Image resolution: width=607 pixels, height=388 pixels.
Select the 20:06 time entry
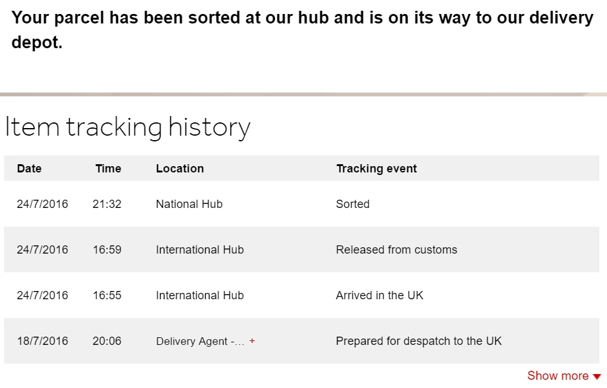point(107,341)
